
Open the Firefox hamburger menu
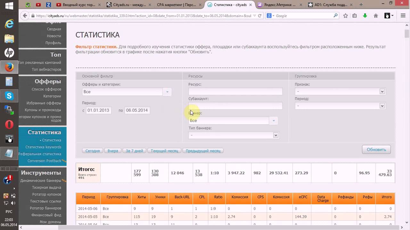click(x=403, y=16)
